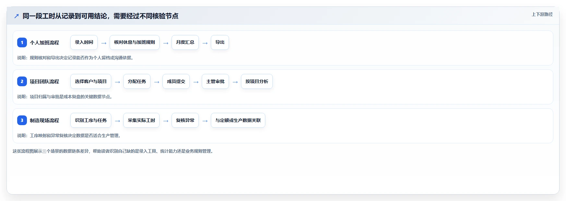
Task: Click the number 1 badge for 个人加班流程
Action: [x=22, y=42]
